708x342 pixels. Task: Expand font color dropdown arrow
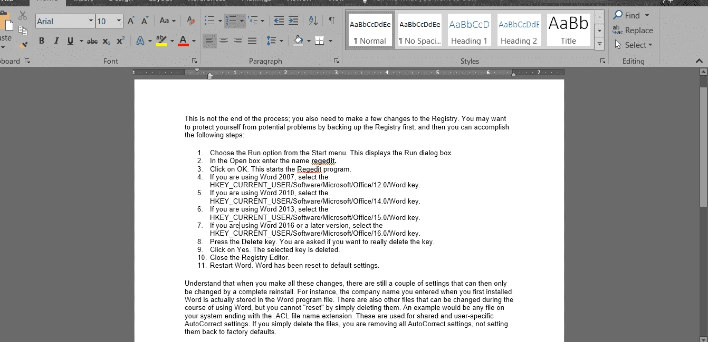[x=194, y=41]
